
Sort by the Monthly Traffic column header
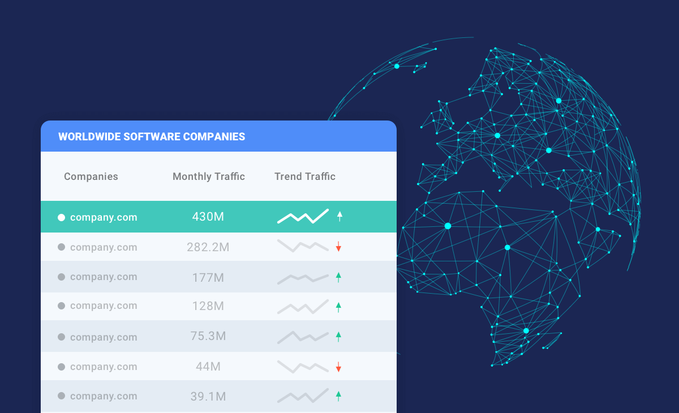tap(209, 177)
